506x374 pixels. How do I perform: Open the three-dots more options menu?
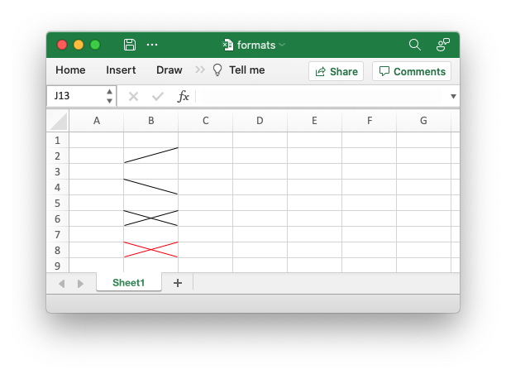pos(152,45)
